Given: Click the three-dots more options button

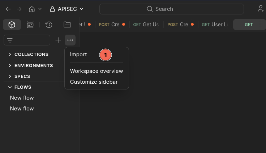Looking at the screenshot, I should point(70,40).
